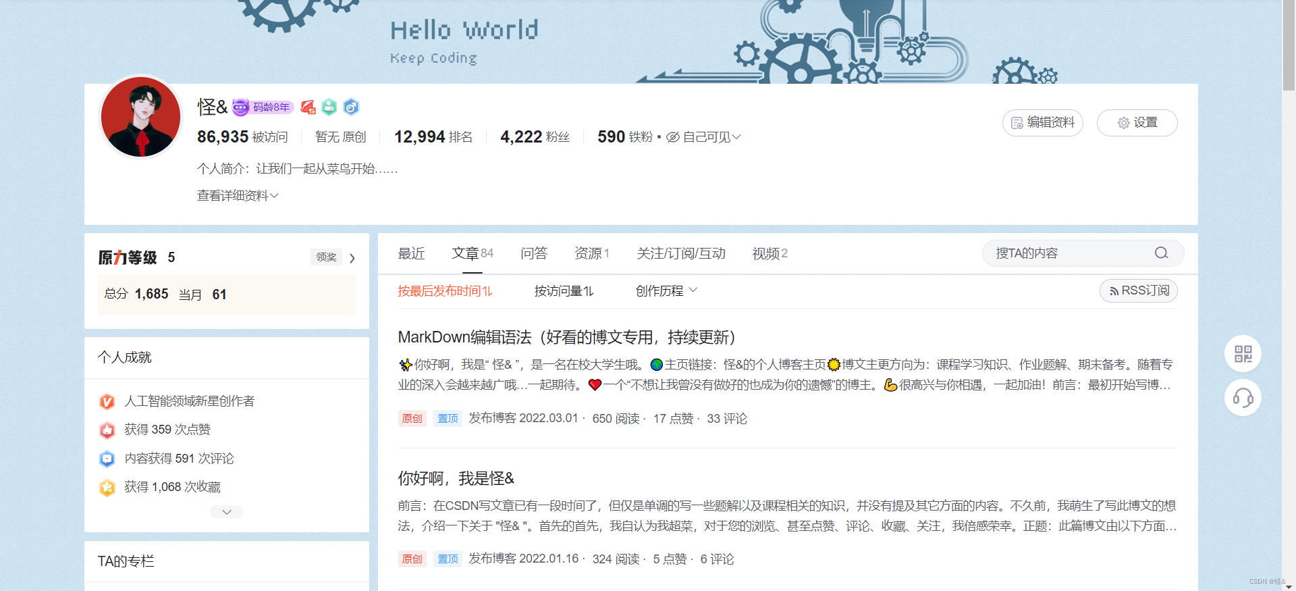Viewport: 1296px width, 591px height.
Task: Click the username 怪&
Action: pyautogui.click(x=212, y=107)
